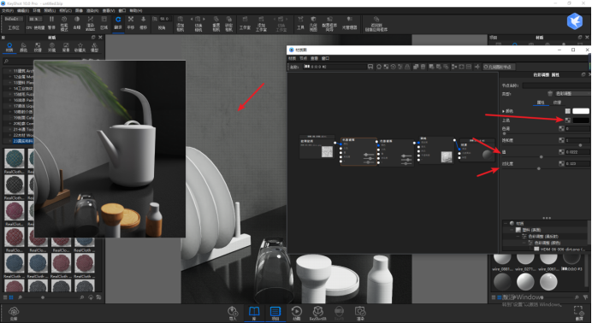Toggle Render NURBS in the ribbon
The height and width of the screenshot is (323, 592).
point(90,22)
